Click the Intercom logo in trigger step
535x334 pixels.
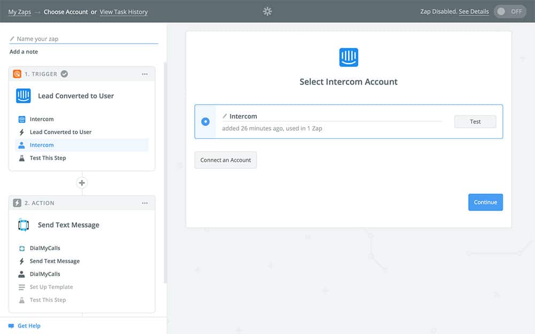tap(24, 96)
